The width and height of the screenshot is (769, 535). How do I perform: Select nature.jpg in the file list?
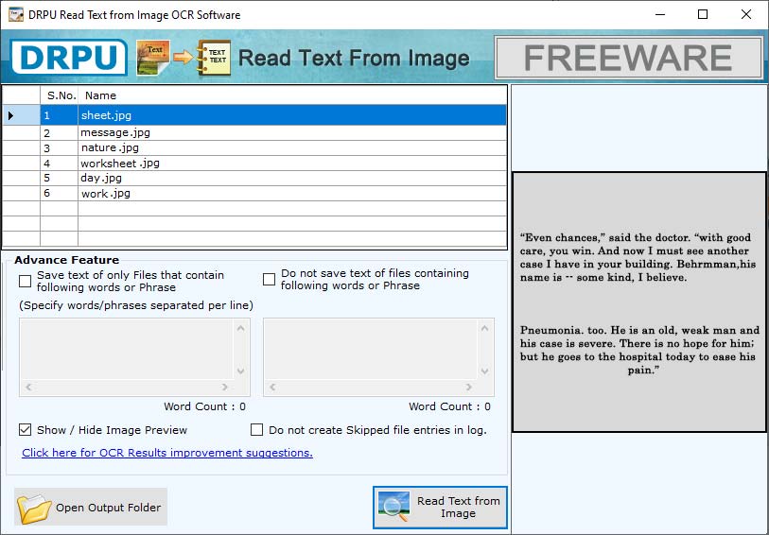coord(254,148)
